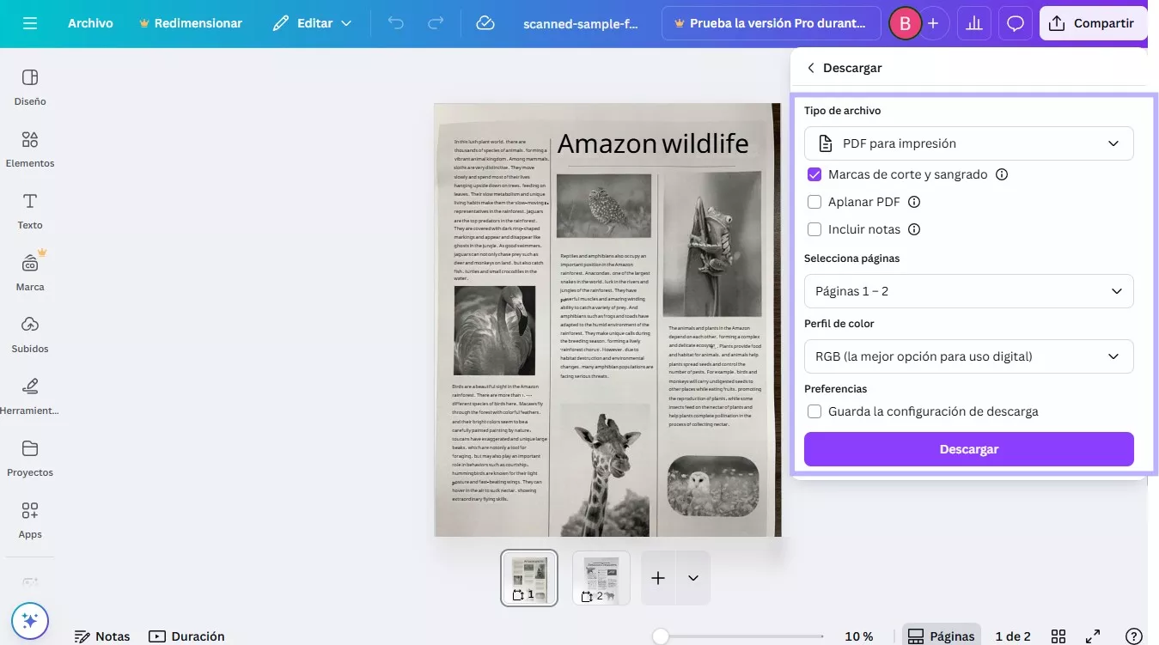Click the 10 % zoom value
The height and width of the screenshot is (645, 1159).
[859, 636]
